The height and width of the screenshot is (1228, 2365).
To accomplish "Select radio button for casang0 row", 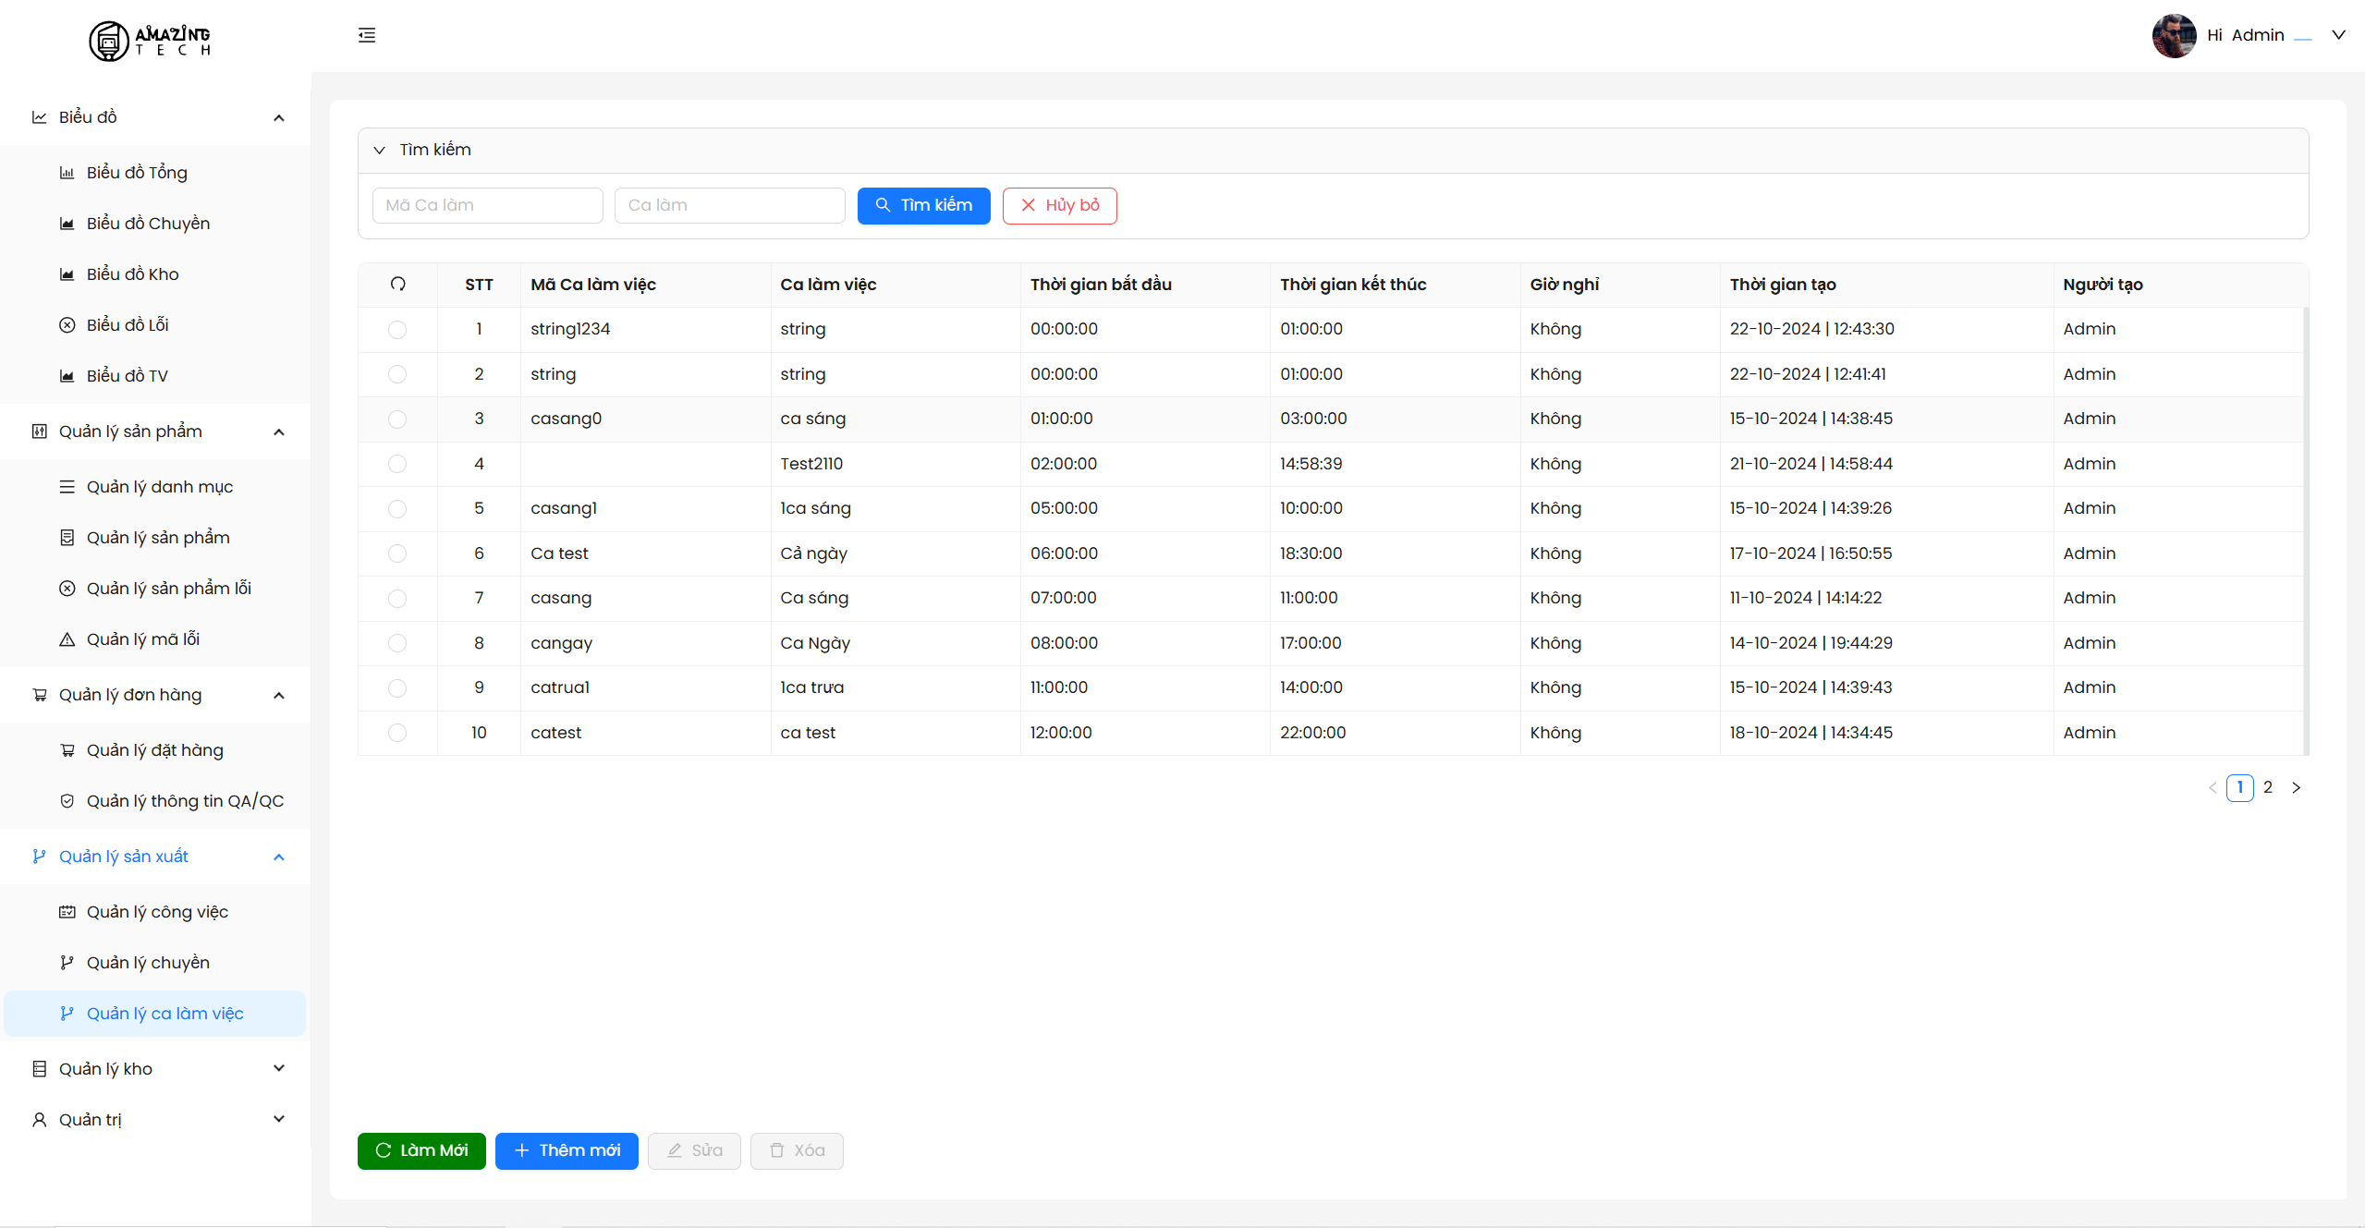I will 397,419.
